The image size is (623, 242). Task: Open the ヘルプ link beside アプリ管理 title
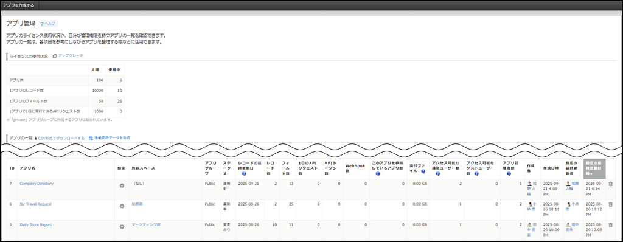coord(48,24)
